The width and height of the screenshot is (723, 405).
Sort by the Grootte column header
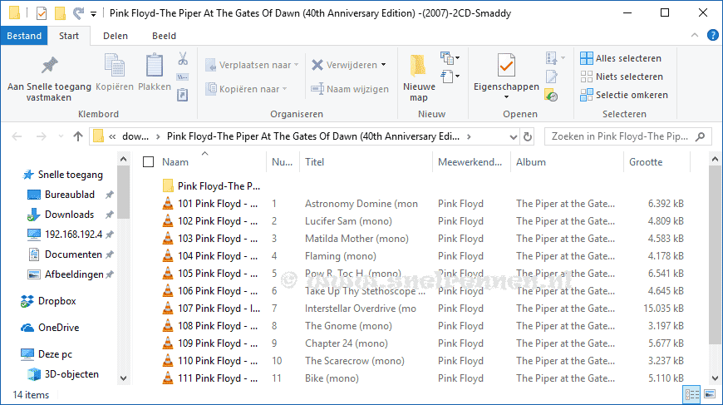click(646, 162)
